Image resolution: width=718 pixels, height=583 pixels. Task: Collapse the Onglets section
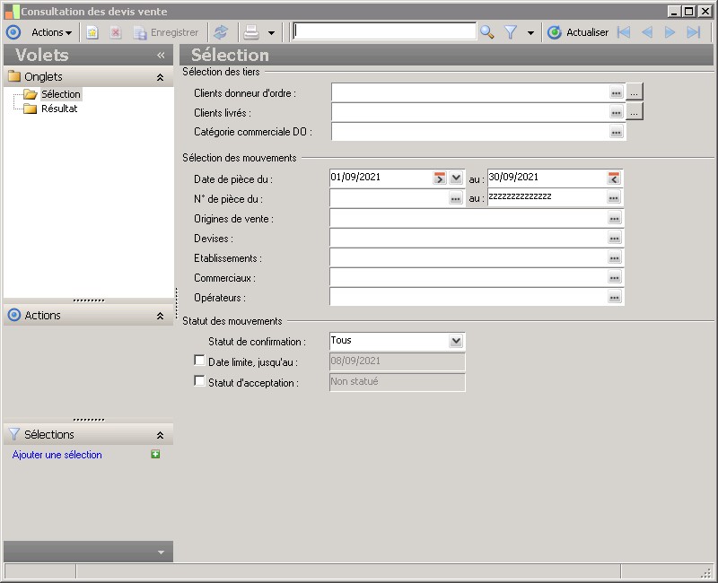coord(160,77)
